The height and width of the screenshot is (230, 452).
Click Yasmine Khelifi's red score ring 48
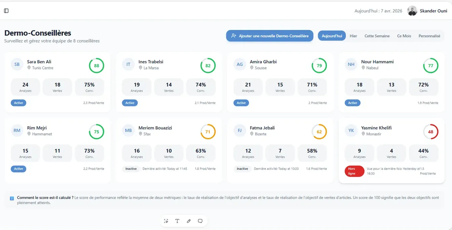point(430,132)
